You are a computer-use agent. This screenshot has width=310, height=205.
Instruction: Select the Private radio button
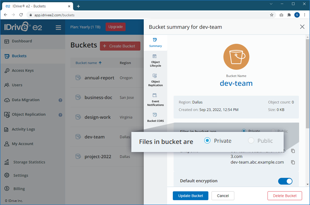(x=208, y=141)
